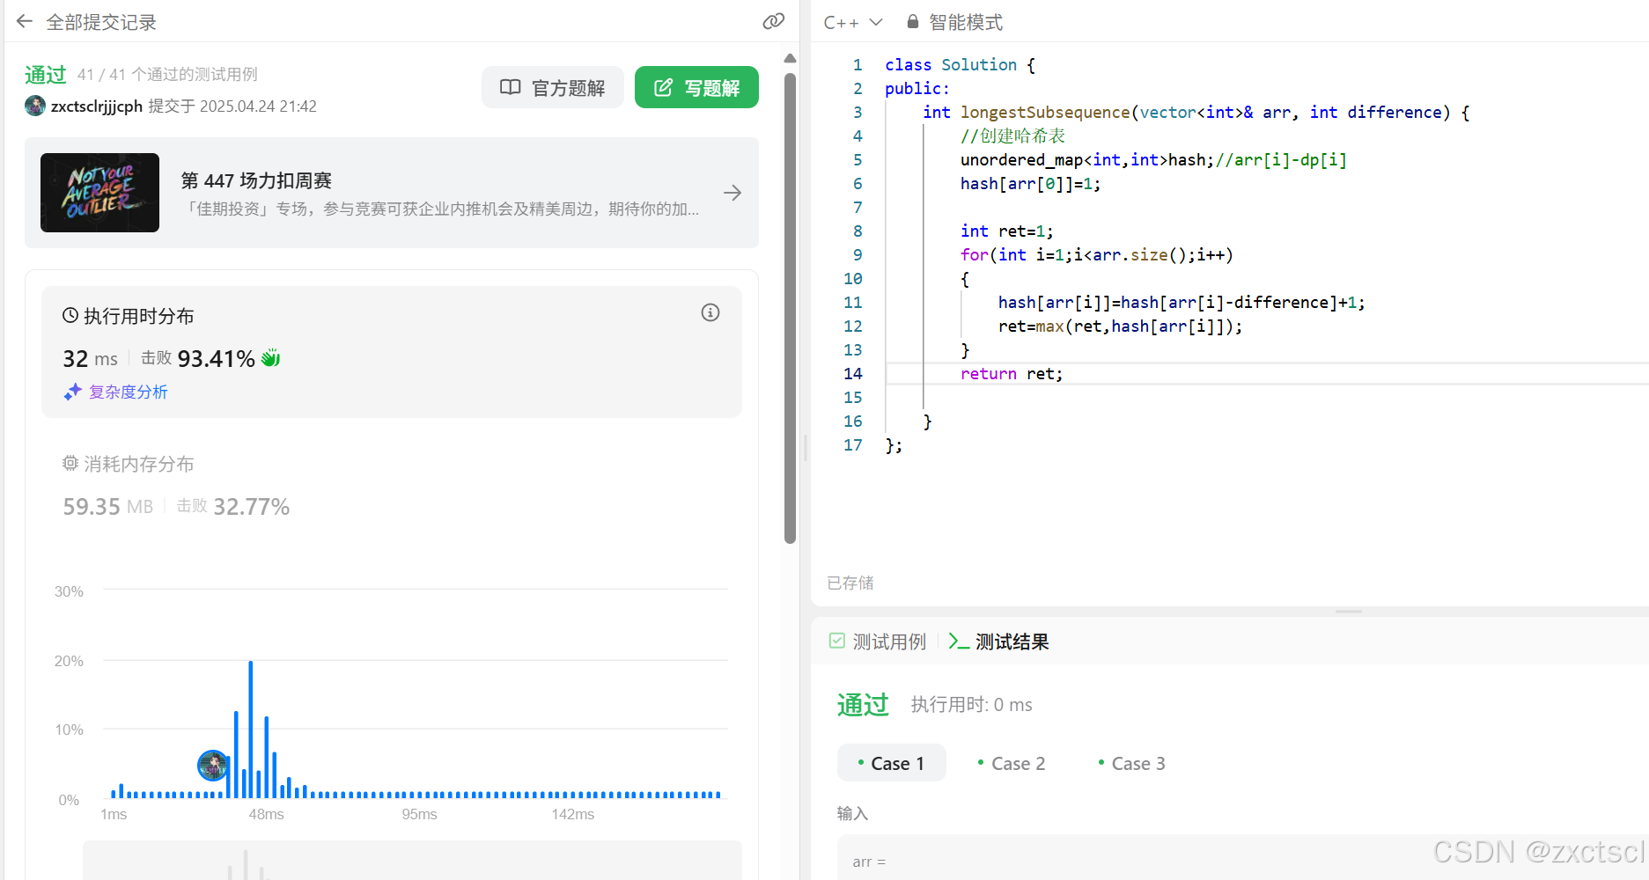Click '全部提交记录' header text
1649x880 pixels.
pos(101,22)
